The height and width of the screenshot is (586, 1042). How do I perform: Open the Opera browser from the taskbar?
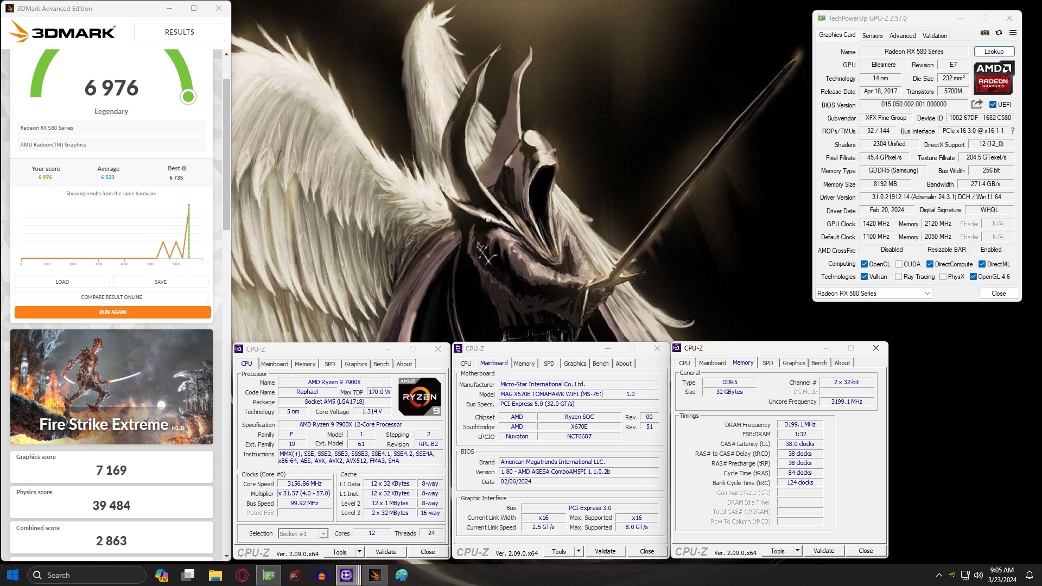click(x=242, y=575)
